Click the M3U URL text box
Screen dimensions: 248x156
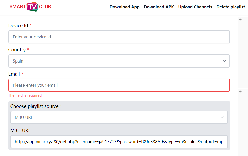pyautogui.click(x=119, y=142)
